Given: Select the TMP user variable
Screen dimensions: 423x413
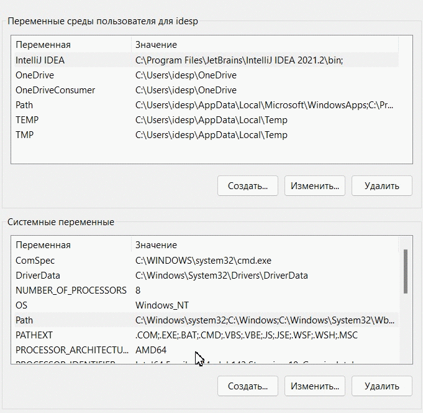Looking at the screenshot, I should pos(206,134).
